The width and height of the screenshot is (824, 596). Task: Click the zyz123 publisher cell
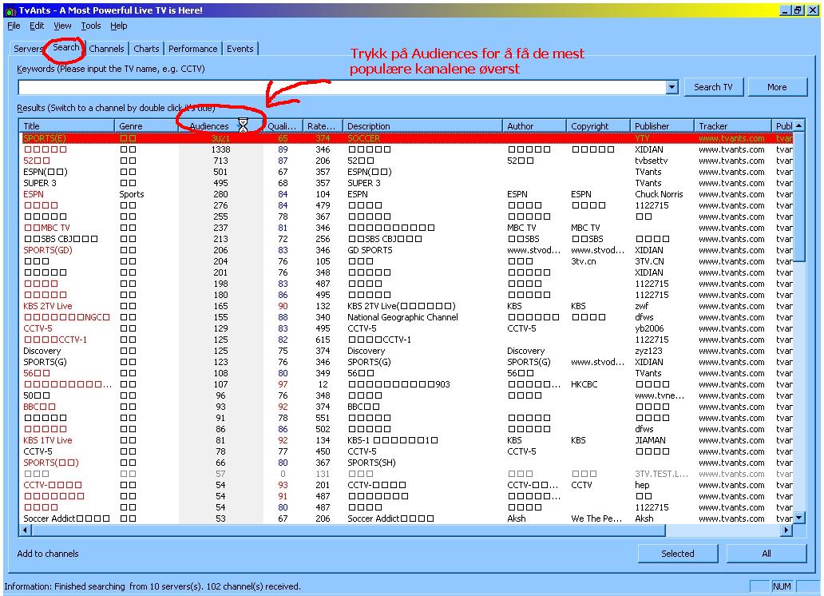coord(648,351)
